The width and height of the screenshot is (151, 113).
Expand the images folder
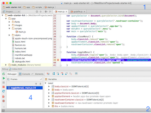tap(9, 25)
